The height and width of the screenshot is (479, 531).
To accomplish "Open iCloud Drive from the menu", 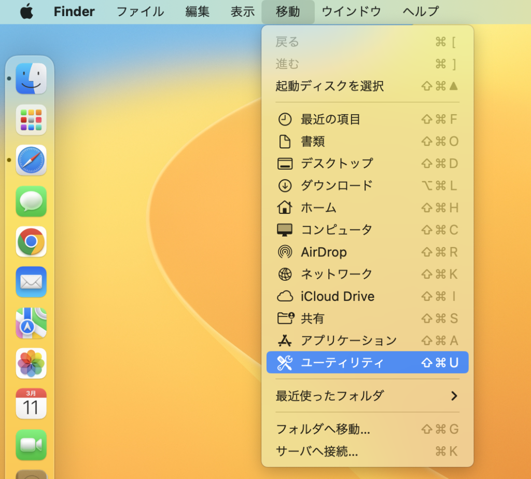I will pyautogui.click(x=368, y=296).
